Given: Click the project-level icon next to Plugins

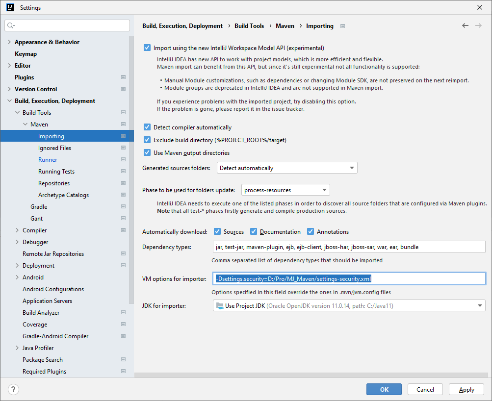Looking at the screenshot, I should pos(123,77).
